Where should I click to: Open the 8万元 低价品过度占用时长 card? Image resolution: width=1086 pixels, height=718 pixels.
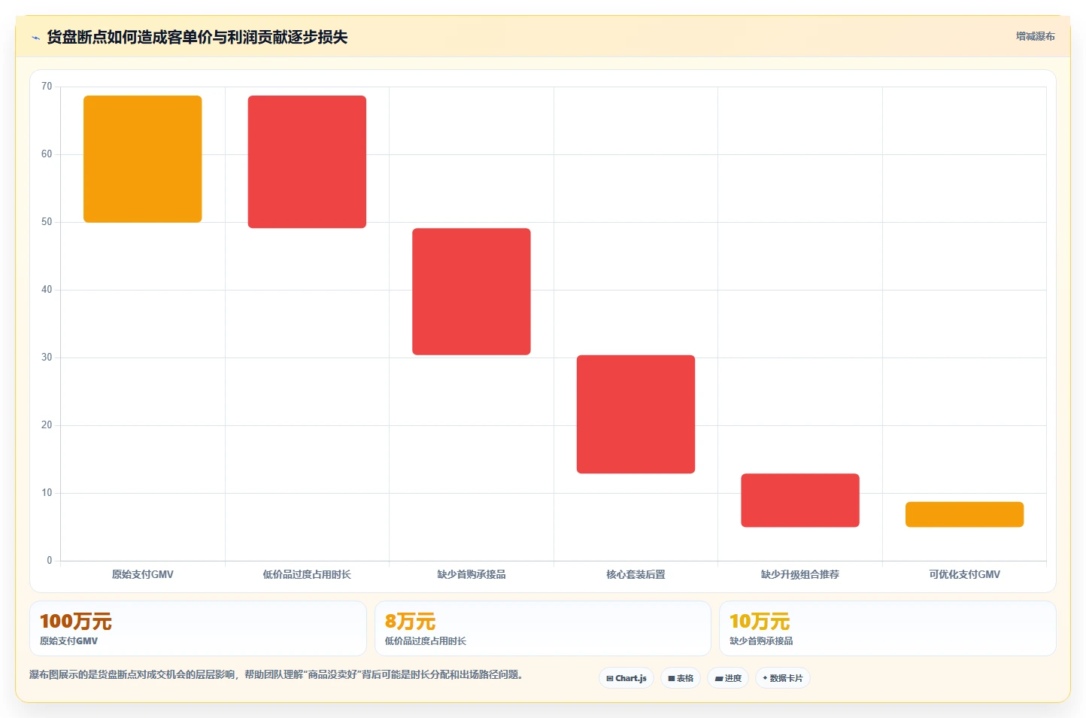543,628
